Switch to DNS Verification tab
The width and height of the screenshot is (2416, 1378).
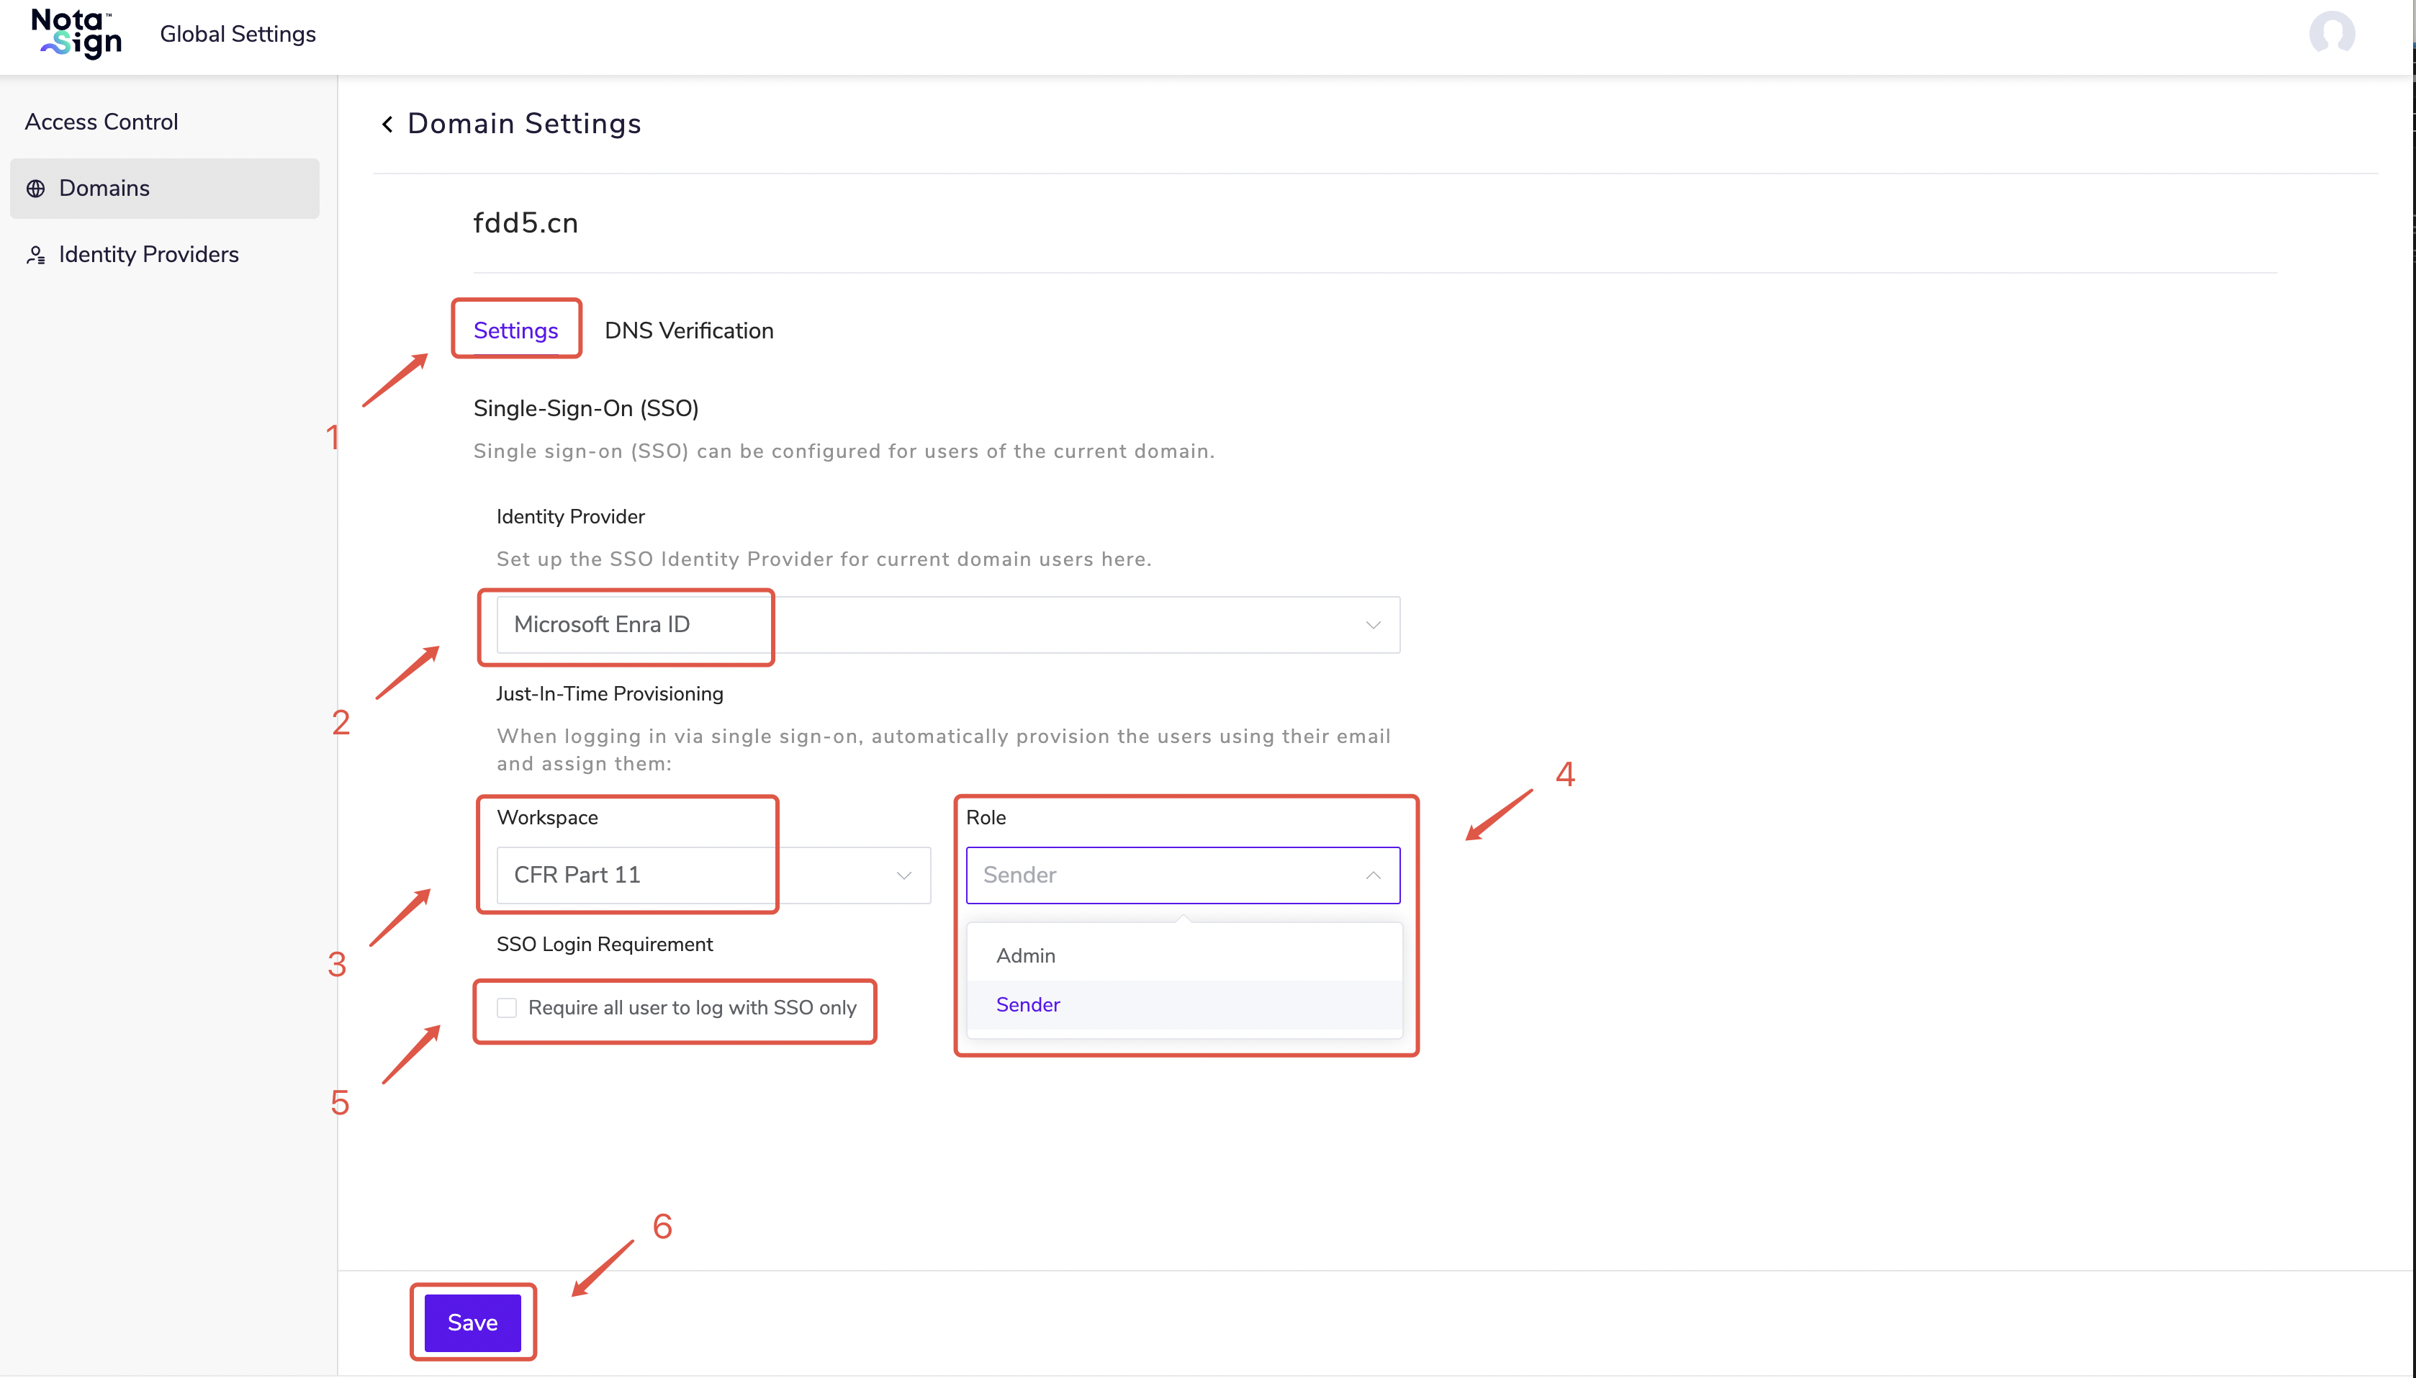[689, 330]
